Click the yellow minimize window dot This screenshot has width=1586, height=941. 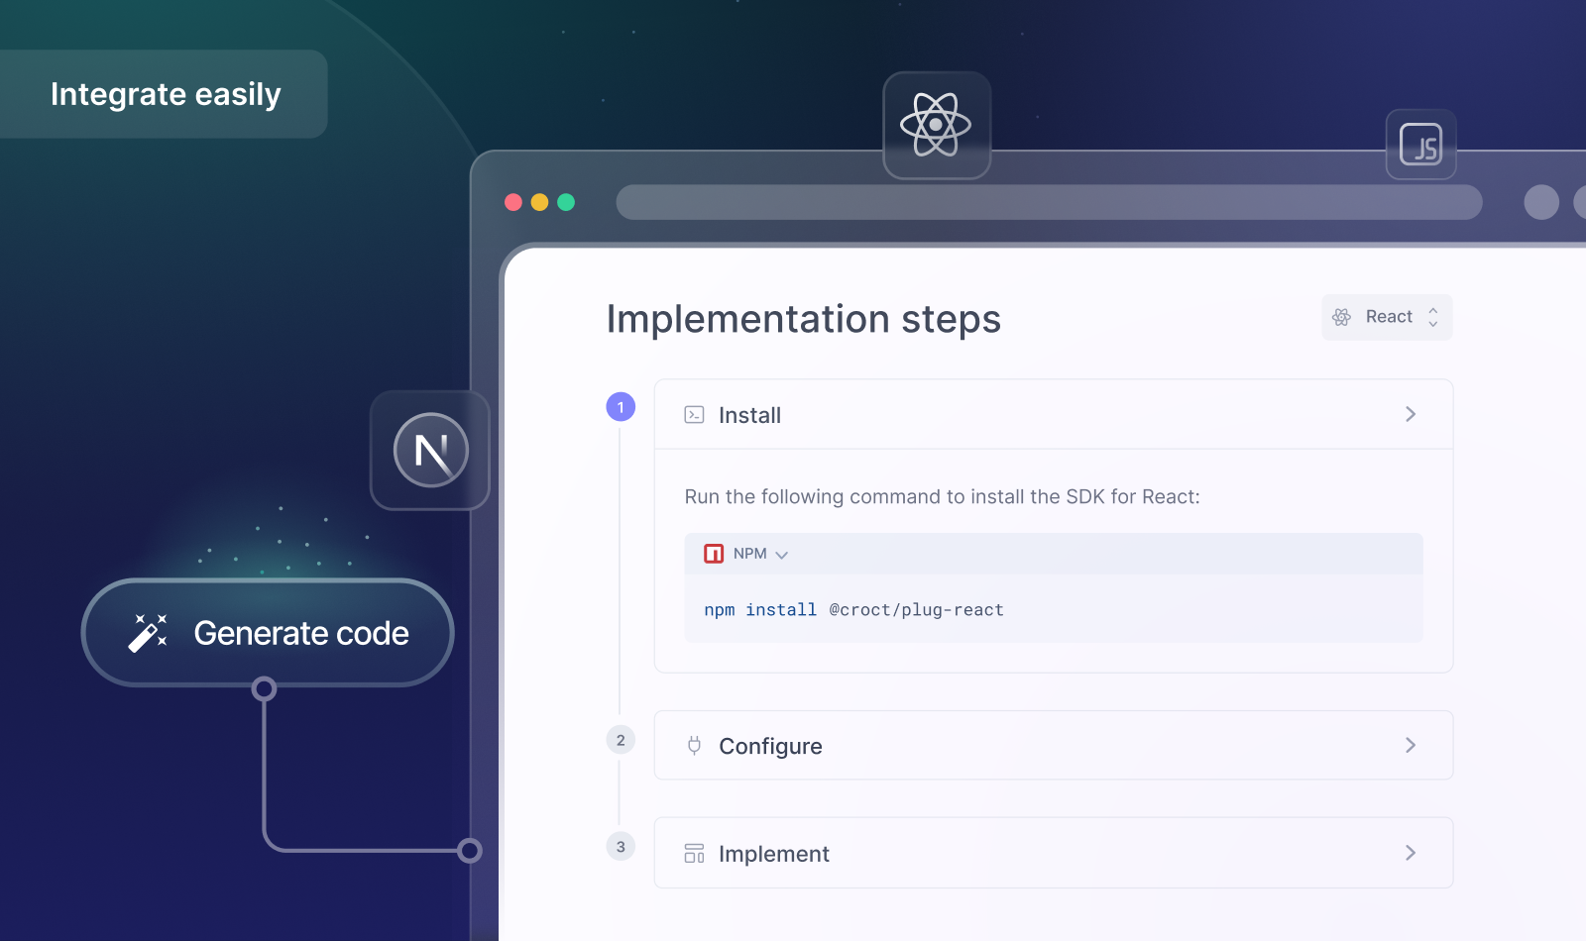point(539,202)
